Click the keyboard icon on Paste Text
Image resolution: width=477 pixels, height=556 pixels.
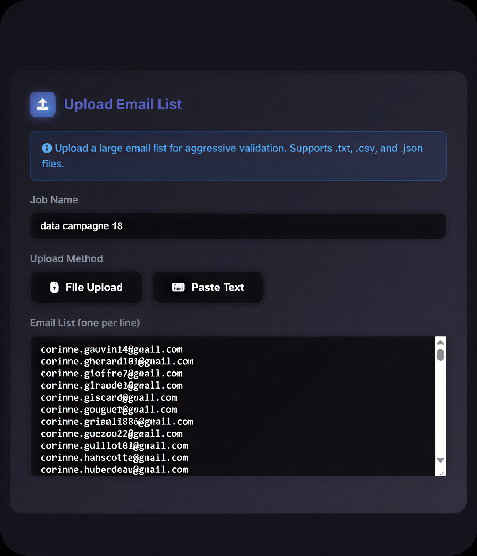click(x=178, y=287)
